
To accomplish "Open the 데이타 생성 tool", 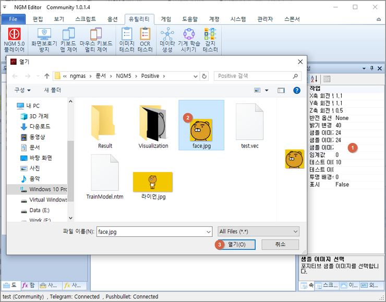I will [x=167, y=40].
